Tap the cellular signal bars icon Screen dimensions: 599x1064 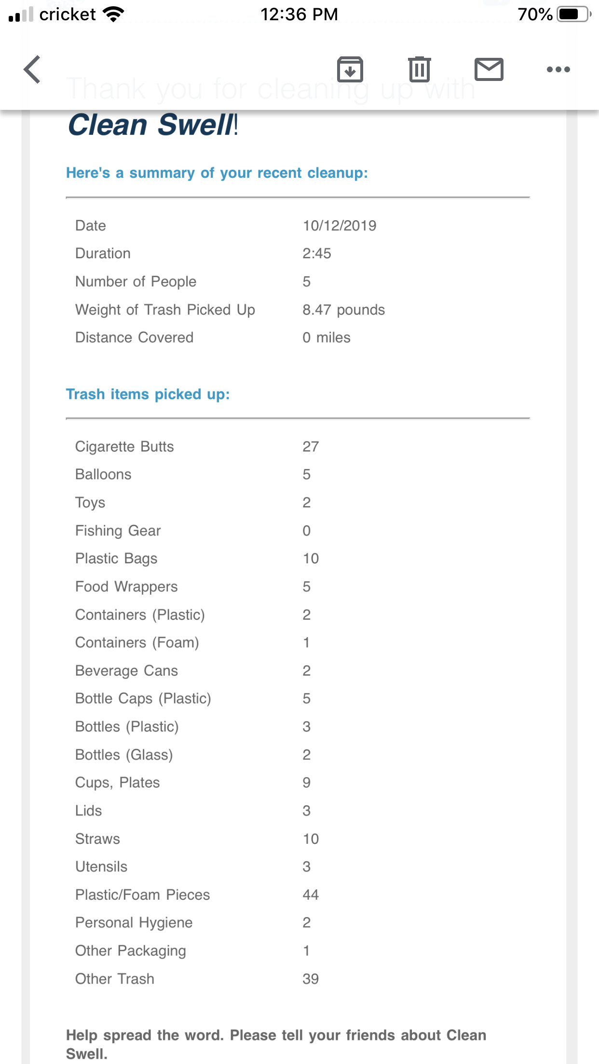21,14
